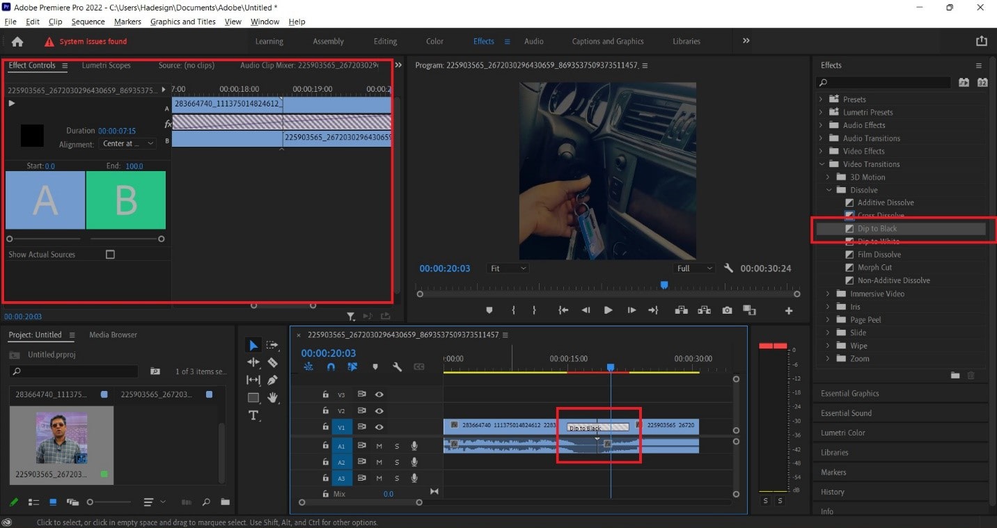This screenshot has height=528, width=997.
Task: Pick the Razor tool
Action: tap(272, 362)
